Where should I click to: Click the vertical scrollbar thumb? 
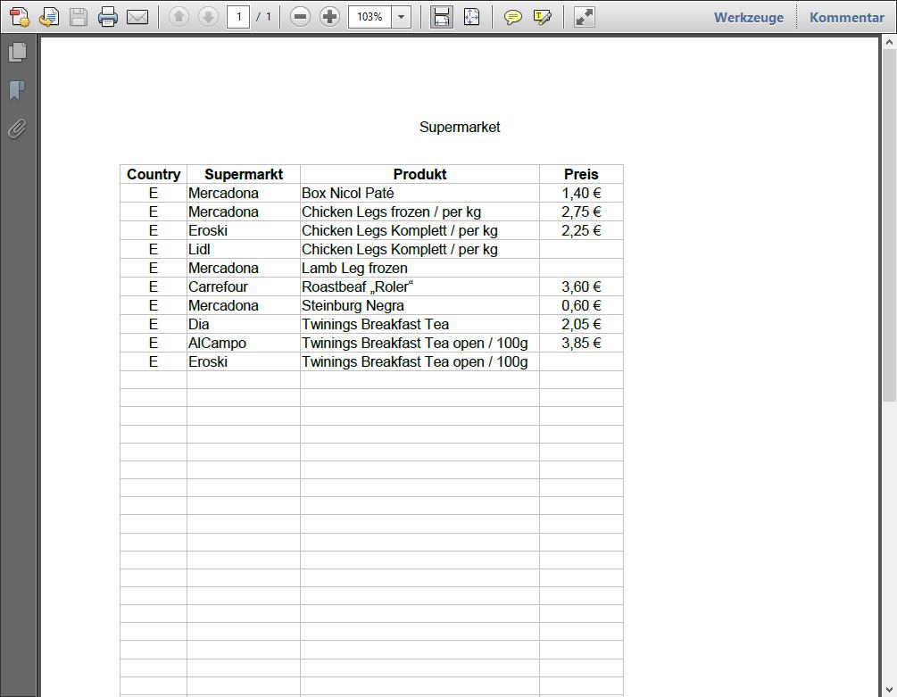(x=889, y=223)
